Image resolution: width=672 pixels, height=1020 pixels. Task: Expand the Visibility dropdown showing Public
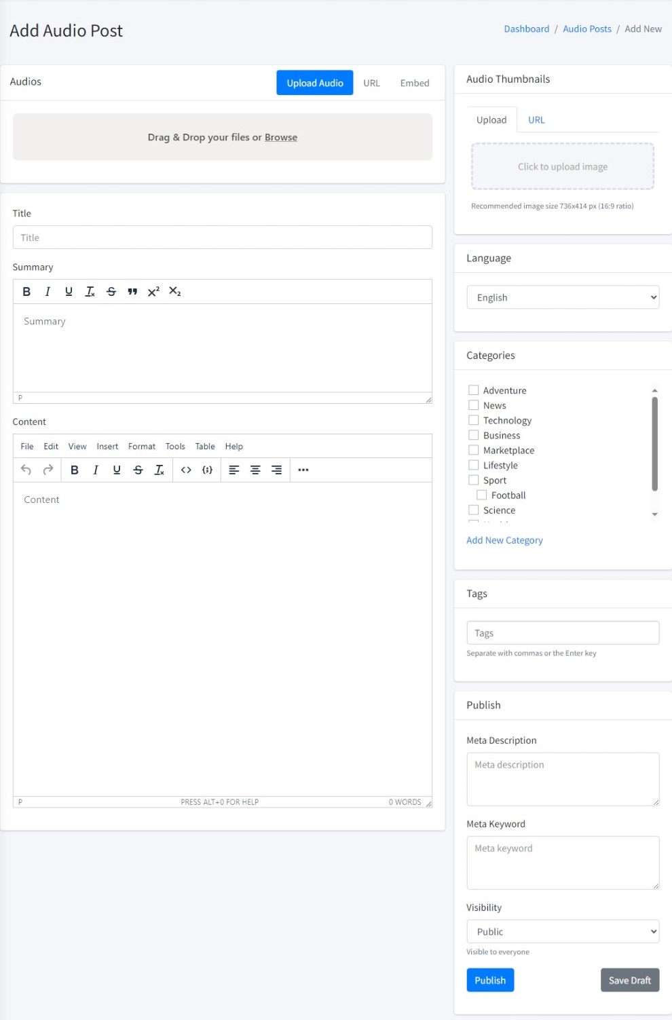click(563, 932)
